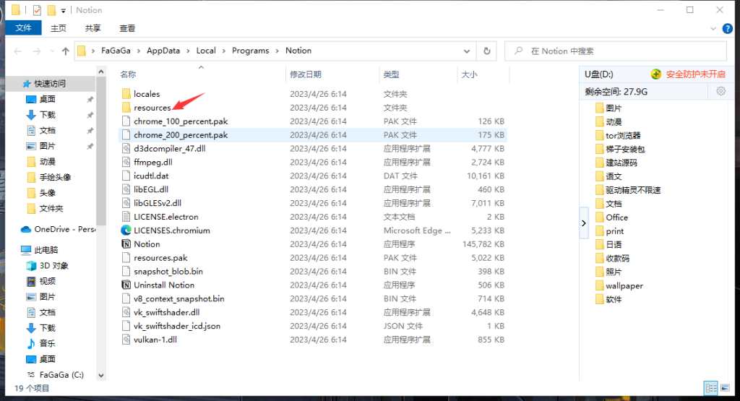The image size is (740, 401).
Task: Select vulkan-1.dll file
Action: click(150, 340)
